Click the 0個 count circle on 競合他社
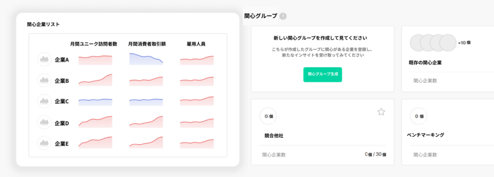This screenshot has height=177, width=494. pos(268,116)
